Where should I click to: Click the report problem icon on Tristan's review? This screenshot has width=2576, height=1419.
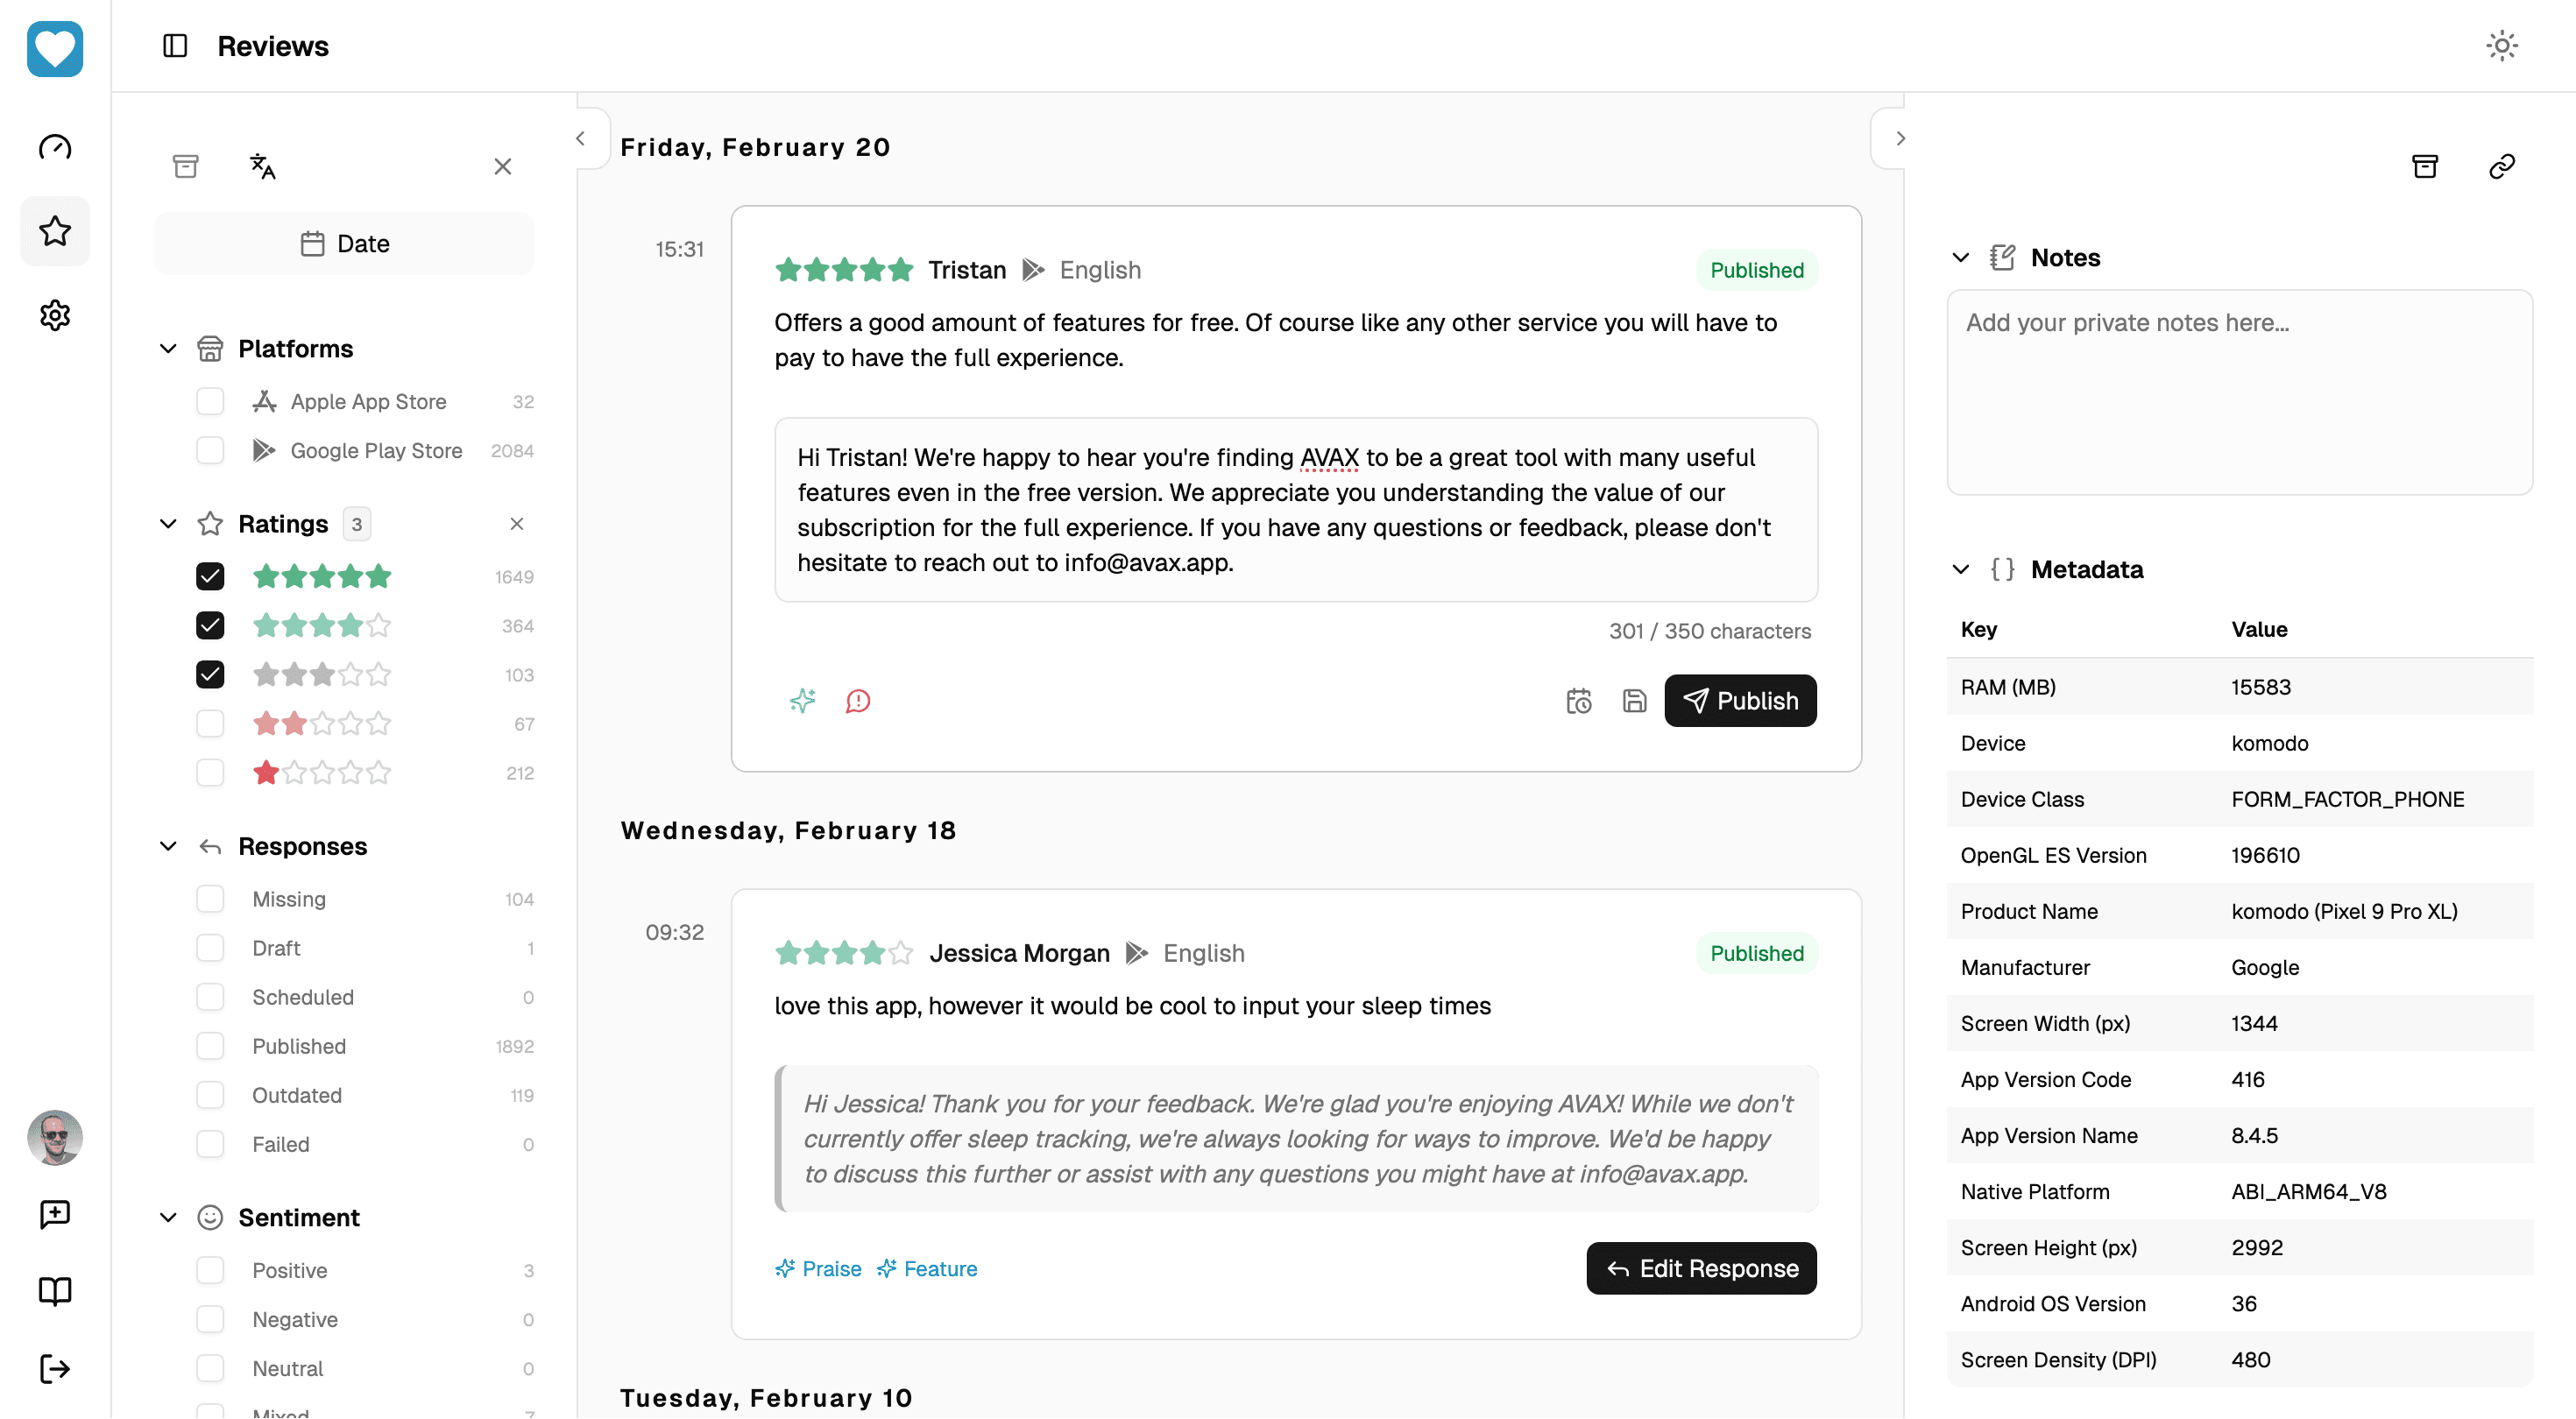858,701
